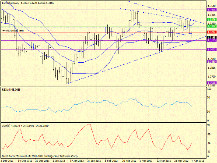Viewport: 217px width, 163px height.
Task: Click the 14 Dec 2011 date label
Action: click(25, 161)
